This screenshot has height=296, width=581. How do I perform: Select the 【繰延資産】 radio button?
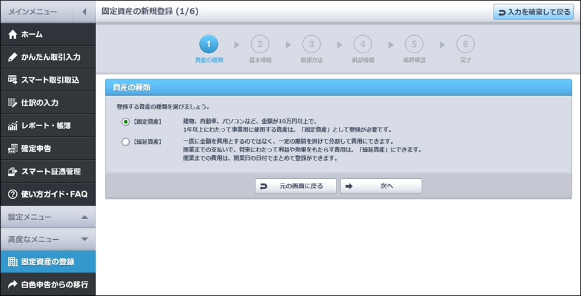click(126, 142)
